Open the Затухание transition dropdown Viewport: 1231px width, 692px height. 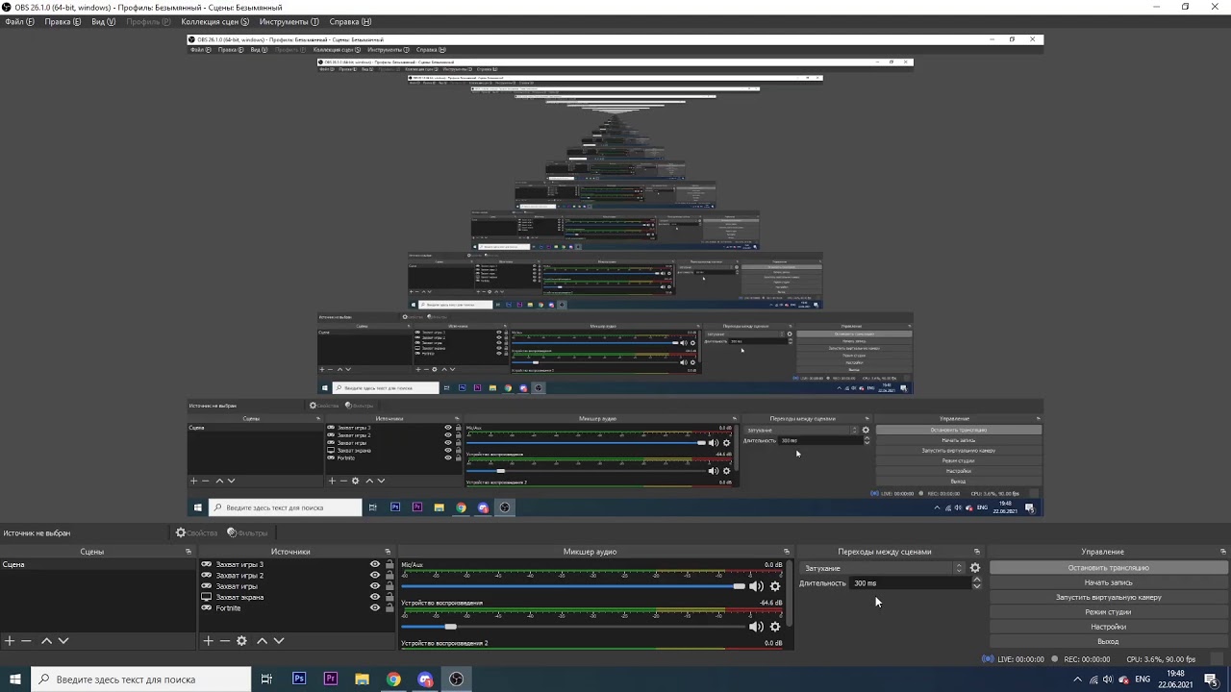[882, 568]
